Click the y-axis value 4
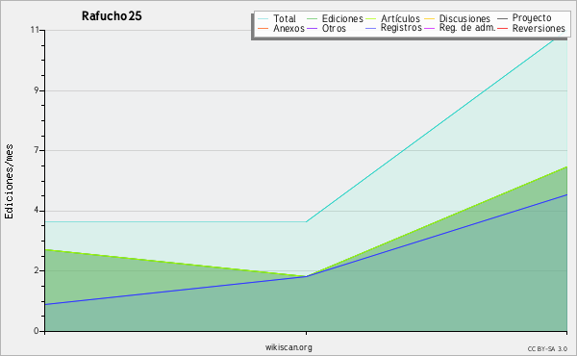 click(x=37, y=210)
